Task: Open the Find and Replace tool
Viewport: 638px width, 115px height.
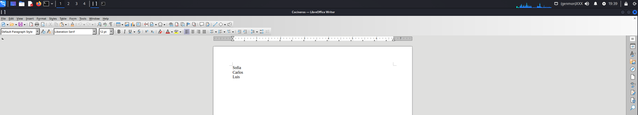Action: click(x=99, y=25)
